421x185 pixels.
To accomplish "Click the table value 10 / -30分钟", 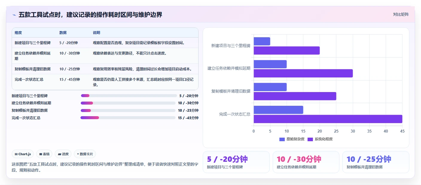I will click(70, 53).
